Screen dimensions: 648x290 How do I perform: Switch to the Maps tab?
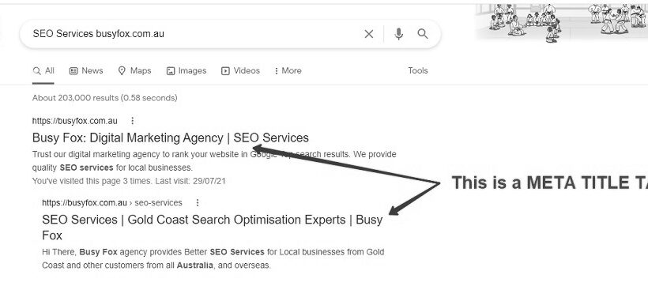coord(134,70)
